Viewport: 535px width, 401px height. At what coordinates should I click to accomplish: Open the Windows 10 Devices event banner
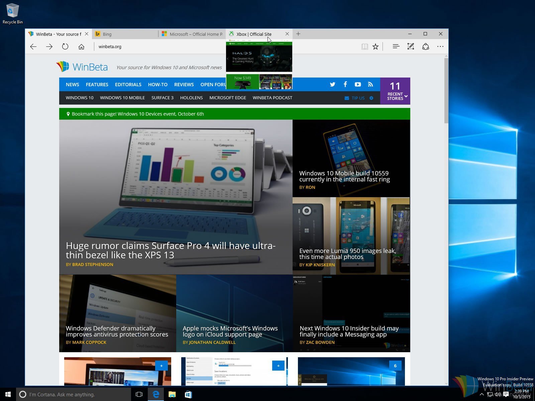235,114
